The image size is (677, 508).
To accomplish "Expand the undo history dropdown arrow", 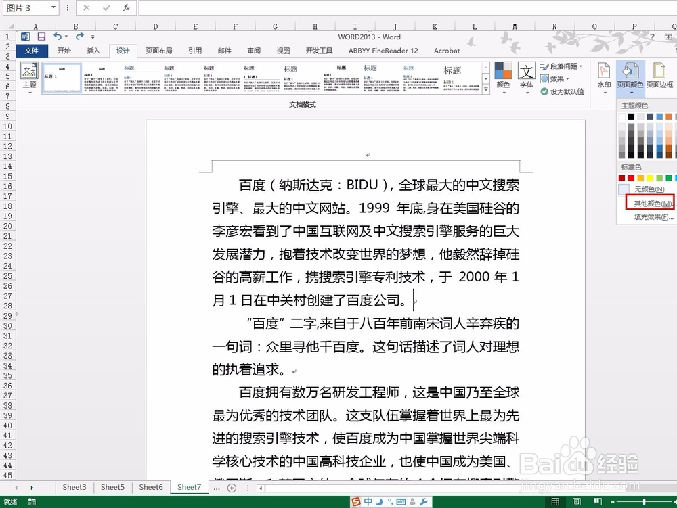I will click(x=66, y=37).
